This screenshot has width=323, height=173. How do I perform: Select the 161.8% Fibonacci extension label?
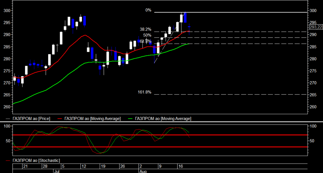pos(145,92)
